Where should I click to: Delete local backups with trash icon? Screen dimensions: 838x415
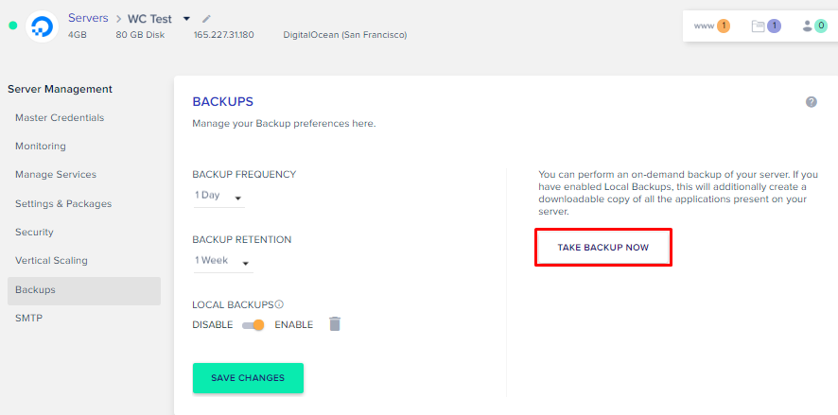tap(335, 323)
